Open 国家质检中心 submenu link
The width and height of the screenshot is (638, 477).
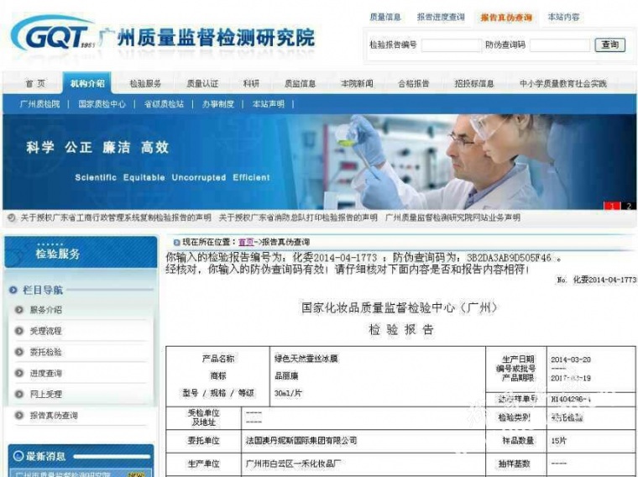tap(102, 104)
